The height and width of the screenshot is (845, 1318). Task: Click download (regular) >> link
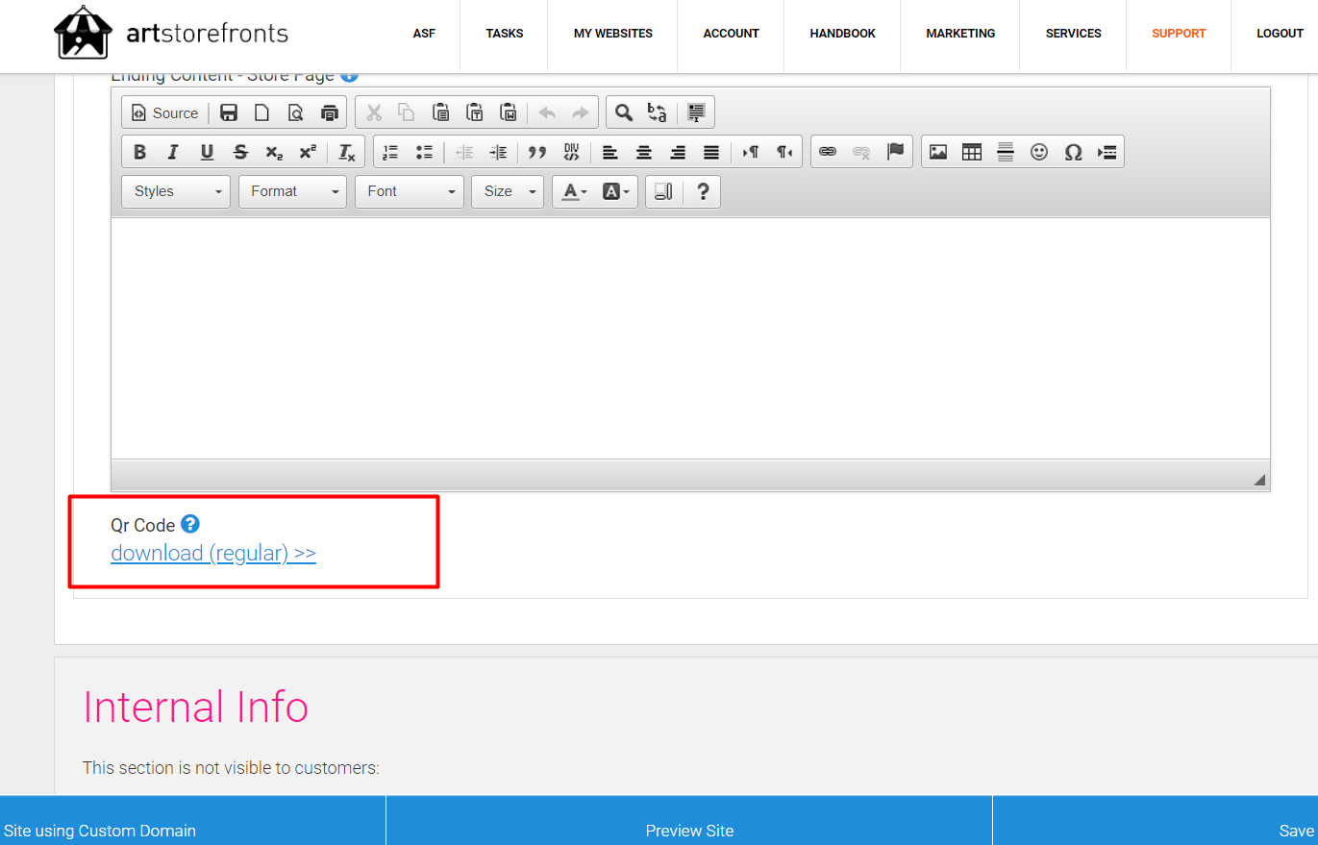click(213, 553)
